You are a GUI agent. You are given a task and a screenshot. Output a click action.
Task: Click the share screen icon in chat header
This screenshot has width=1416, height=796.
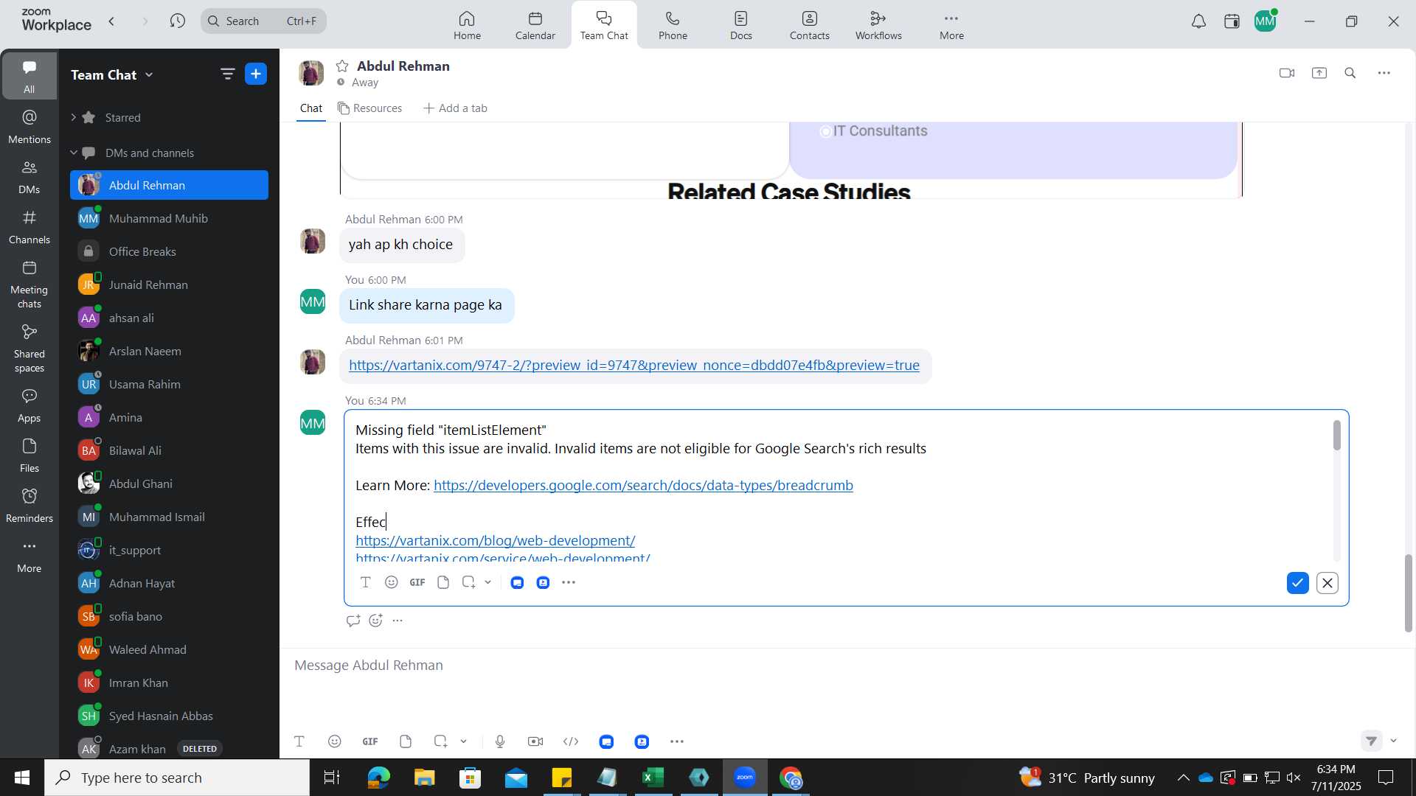1319,73
